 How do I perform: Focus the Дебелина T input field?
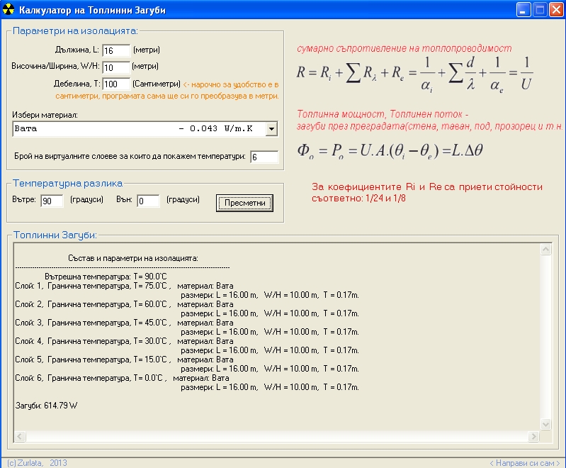[x=115, y=84]
